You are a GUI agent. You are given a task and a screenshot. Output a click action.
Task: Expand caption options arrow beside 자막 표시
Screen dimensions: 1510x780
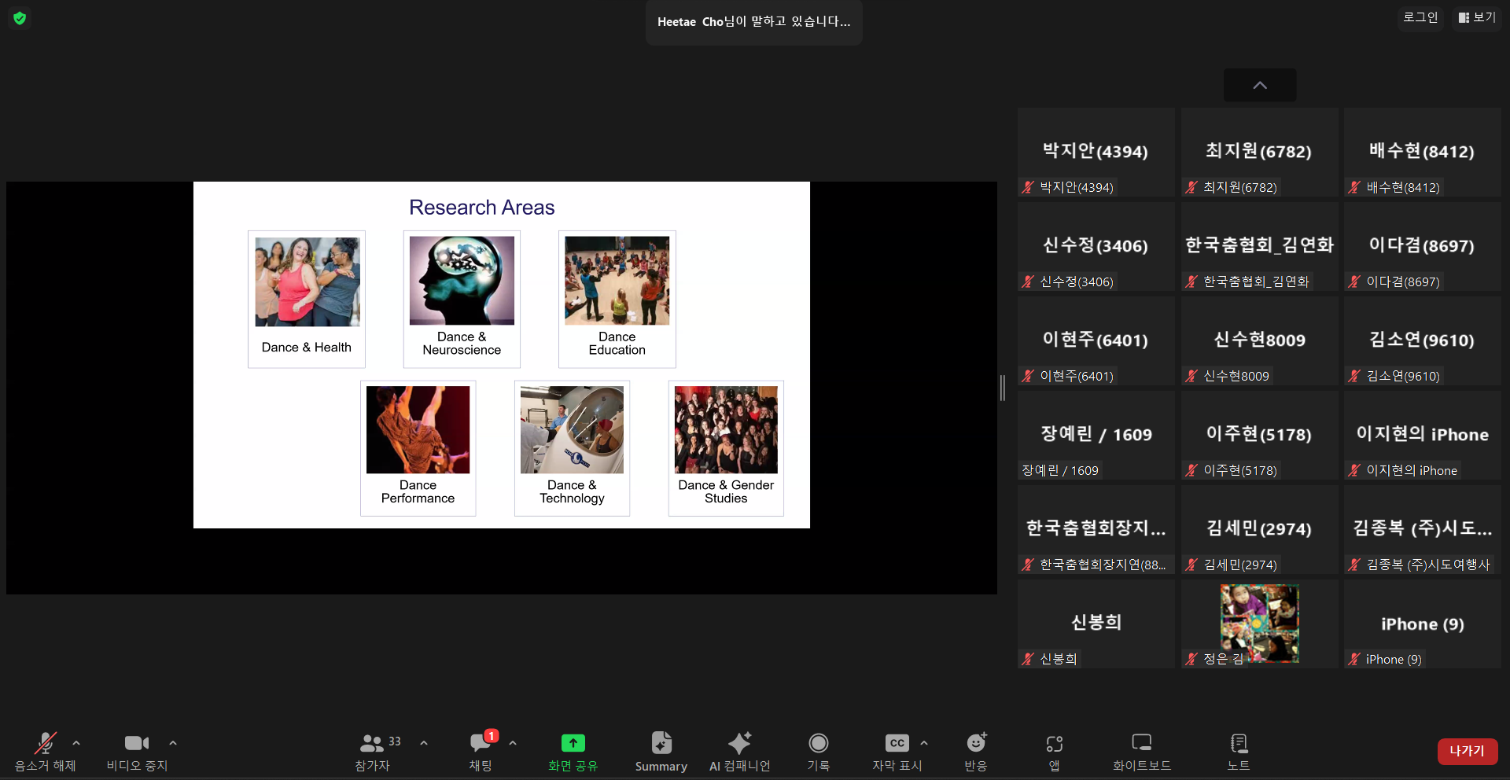pyautogui.click(x=924, y=742)
